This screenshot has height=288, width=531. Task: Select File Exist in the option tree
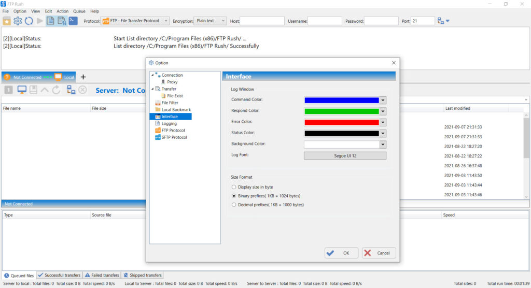[x=175, y=96]
